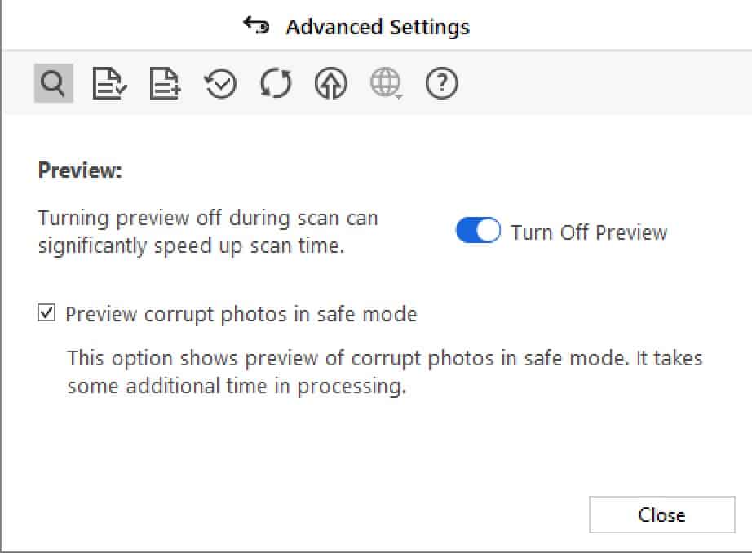Viewport: 752px width, 553px height.
Task: Click the Close button
Action: (x=661, y=515)
